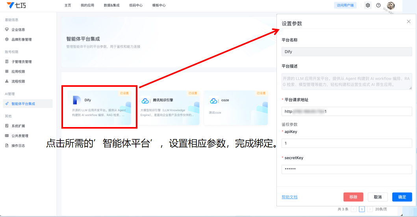Click the 品牌形象管理 sidebar icon
Image resolution: width=417 pixels, height=217 pixels.
point(7,39)
